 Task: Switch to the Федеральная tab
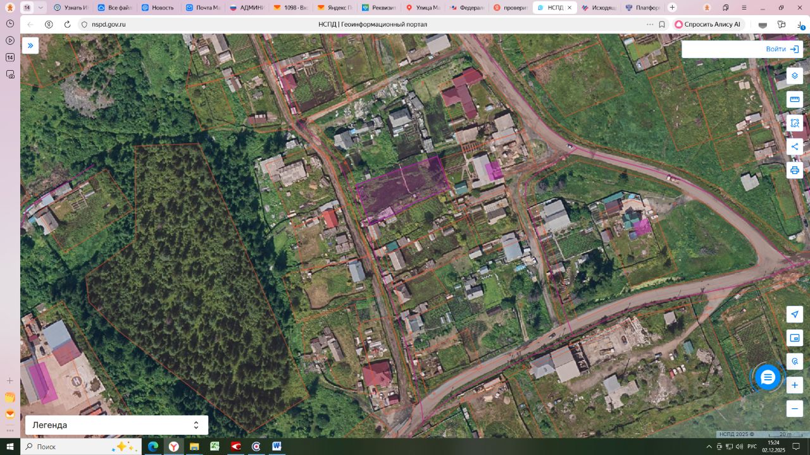coord(466,8)
